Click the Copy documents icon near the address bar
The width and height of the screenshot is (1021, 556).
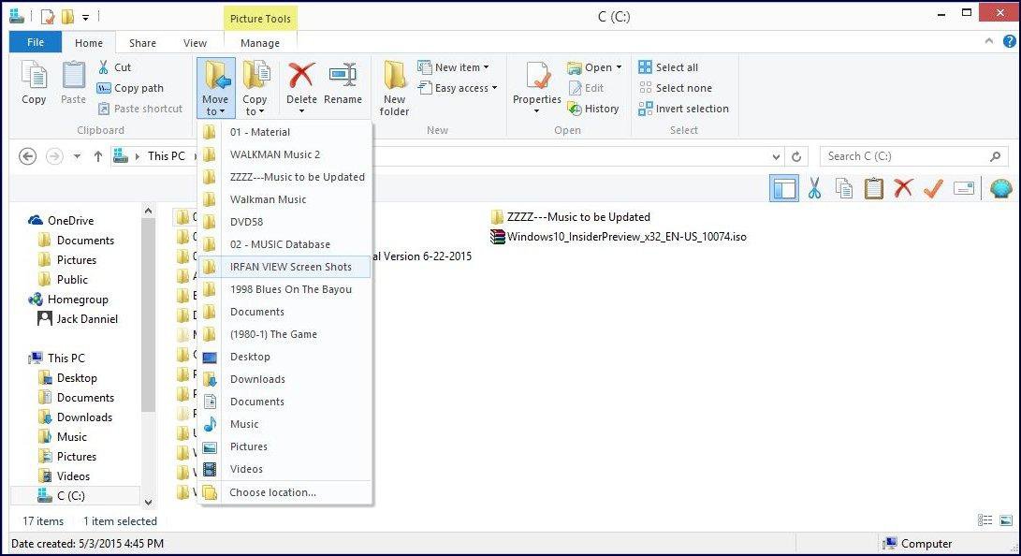coord(844,188)
